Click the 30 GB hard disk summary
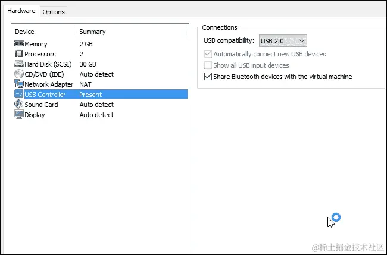The width and height of the screenshot is (387, 255). 88,64
